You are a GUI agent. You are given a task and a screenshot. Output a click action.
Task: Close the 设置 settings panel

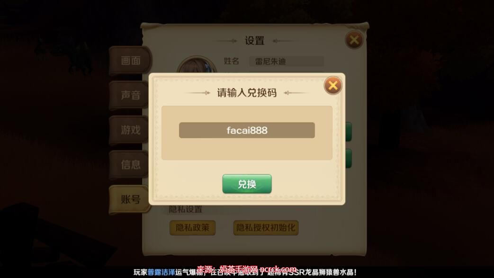[354, 40]
